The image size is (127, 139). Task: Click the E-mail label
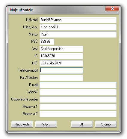(33, 85)
